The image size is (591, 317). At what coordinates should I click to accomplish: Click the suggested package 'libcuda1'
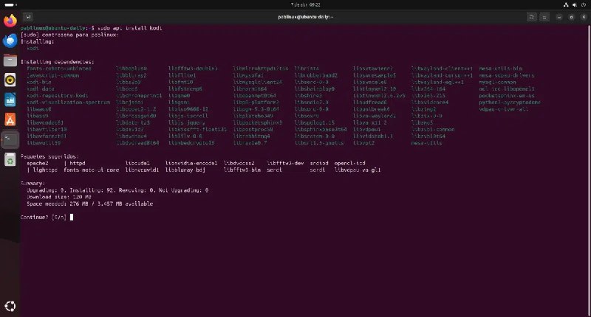(x=137, y=163)
